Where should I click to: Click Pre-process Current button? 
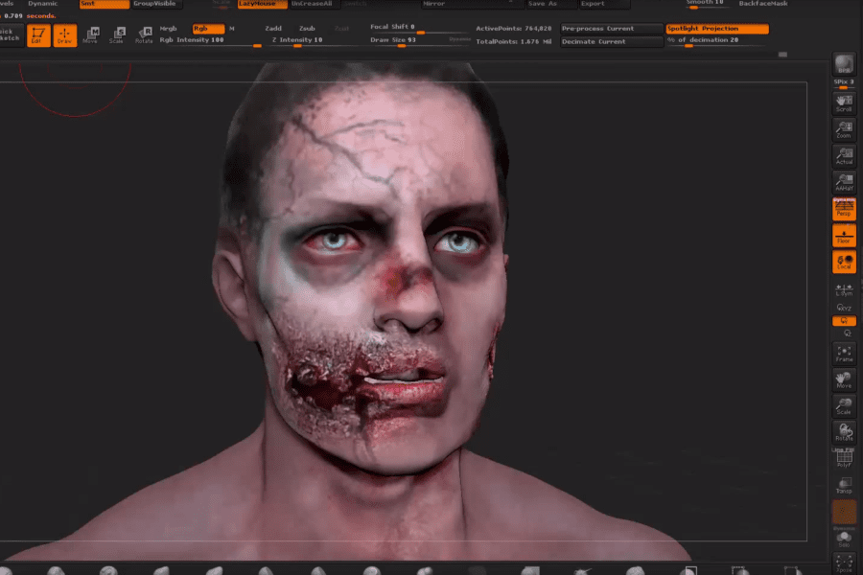point(612,29)
